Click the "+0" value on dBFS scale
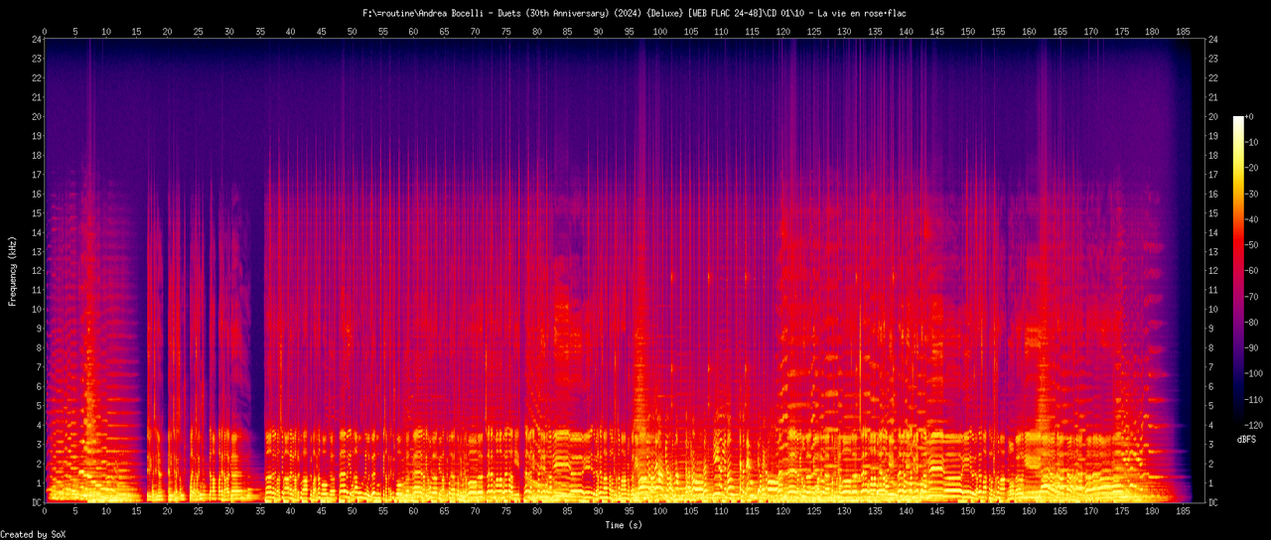 1249,116
